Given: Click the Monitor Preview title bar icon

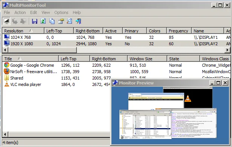Looking at the screenshot, I should click(x=115, y=83).
